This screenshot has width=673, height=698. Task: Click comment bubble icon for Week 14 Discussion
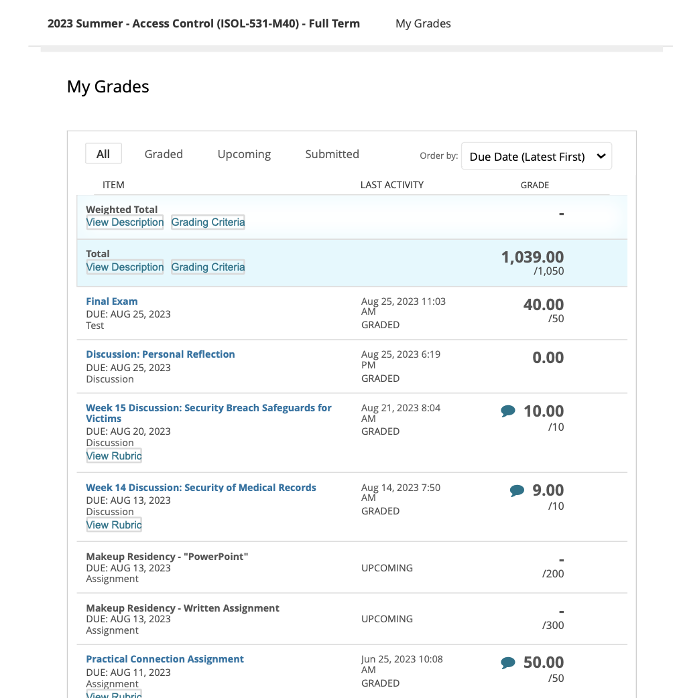pos(517,491)
